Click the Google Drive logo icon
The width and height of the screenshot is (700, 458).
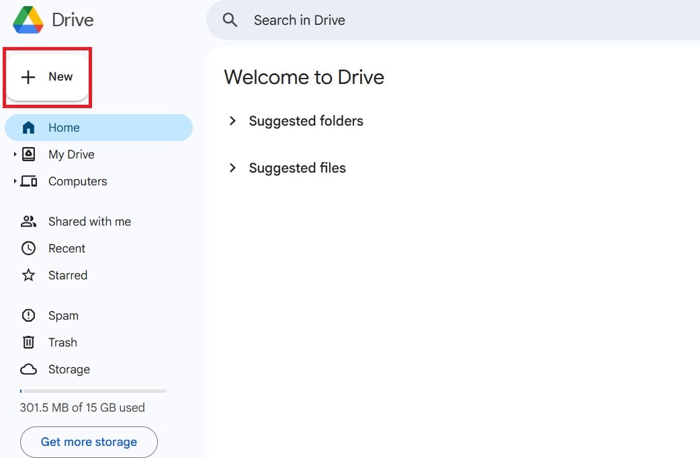coord(28,19)
